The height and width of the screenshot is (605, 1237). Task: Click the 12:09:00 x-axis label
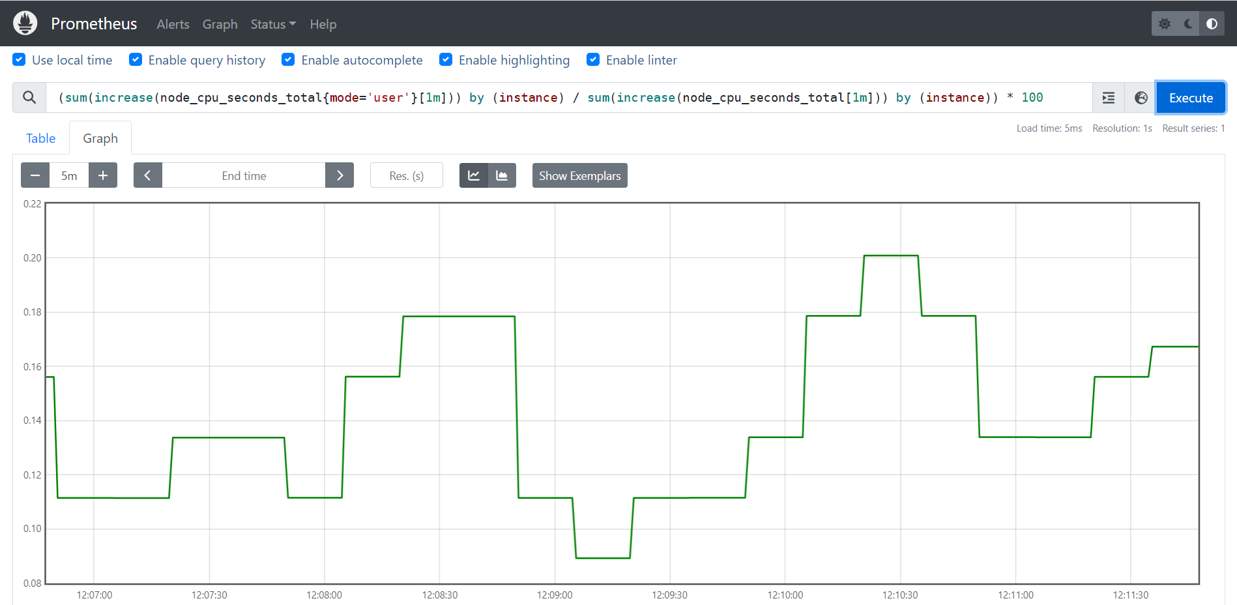(555, 595)
